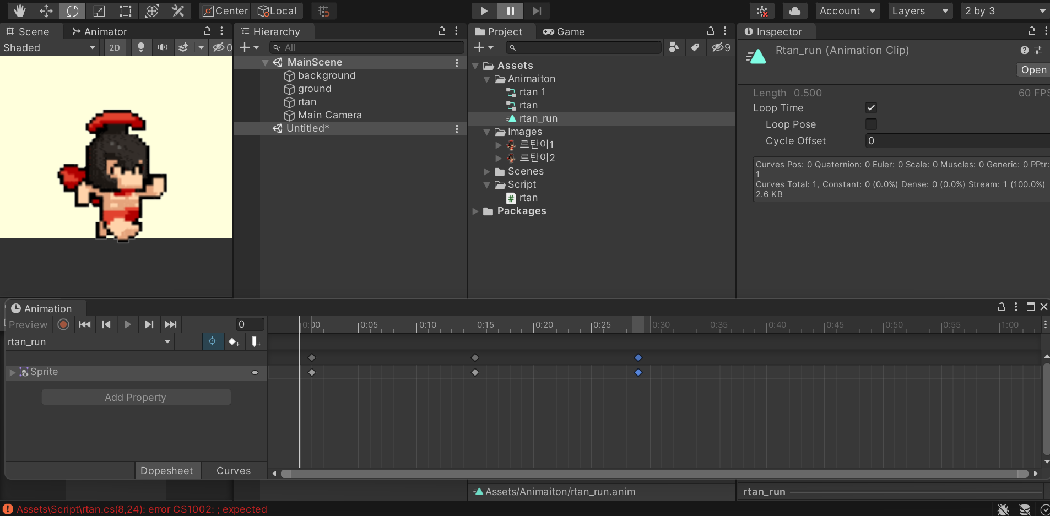Switch to Dopesheet view
The width and height of the screenshot is (1050, 516).
[x=167, y=470]
